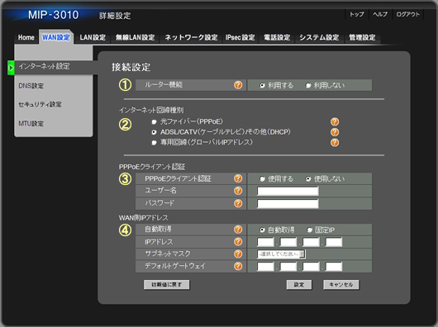
Task: Focus last デフォルトゲートウェイ octet field
Action: click(334, 267)
